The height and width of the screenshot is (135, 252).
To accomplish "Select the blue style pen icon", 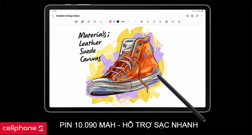I will (x=160, y=21).
